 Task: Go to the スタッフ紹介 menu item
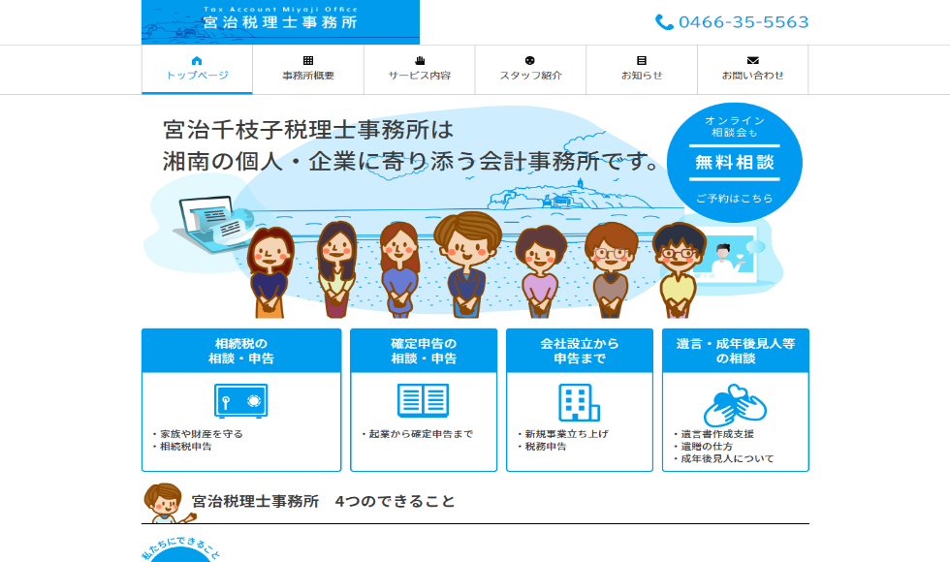(531, 70)
